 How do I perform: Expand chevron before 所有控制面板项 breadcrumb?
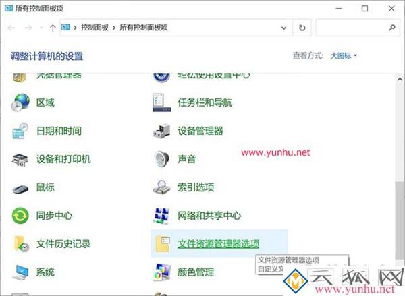tap(114, 28)
